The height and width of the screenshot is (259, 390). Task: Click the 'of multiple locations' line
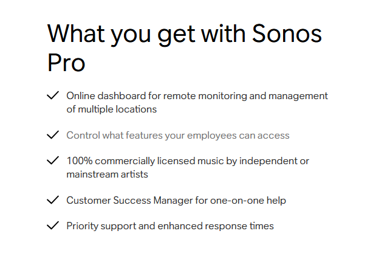(x=111, y=109)
